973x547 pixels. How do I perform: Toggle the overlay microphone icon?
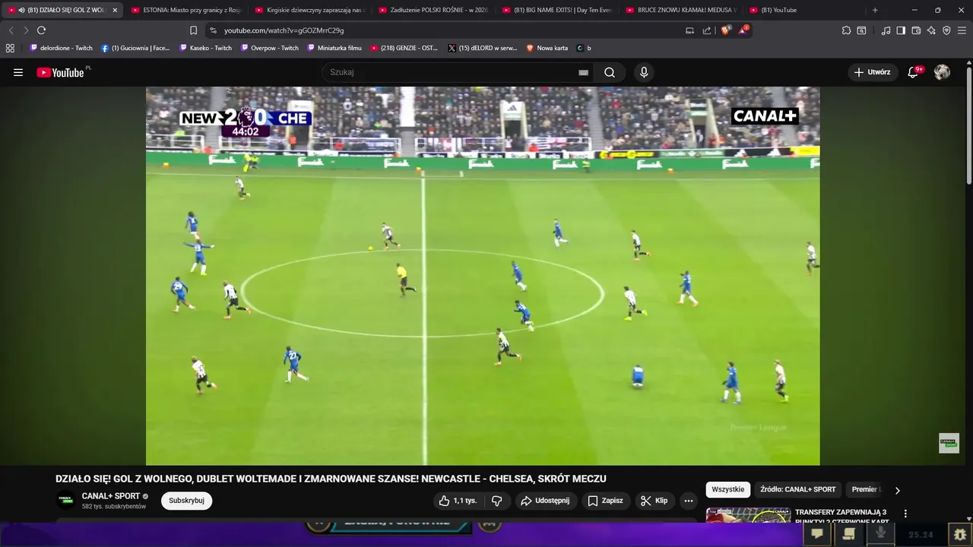[881, 534]
